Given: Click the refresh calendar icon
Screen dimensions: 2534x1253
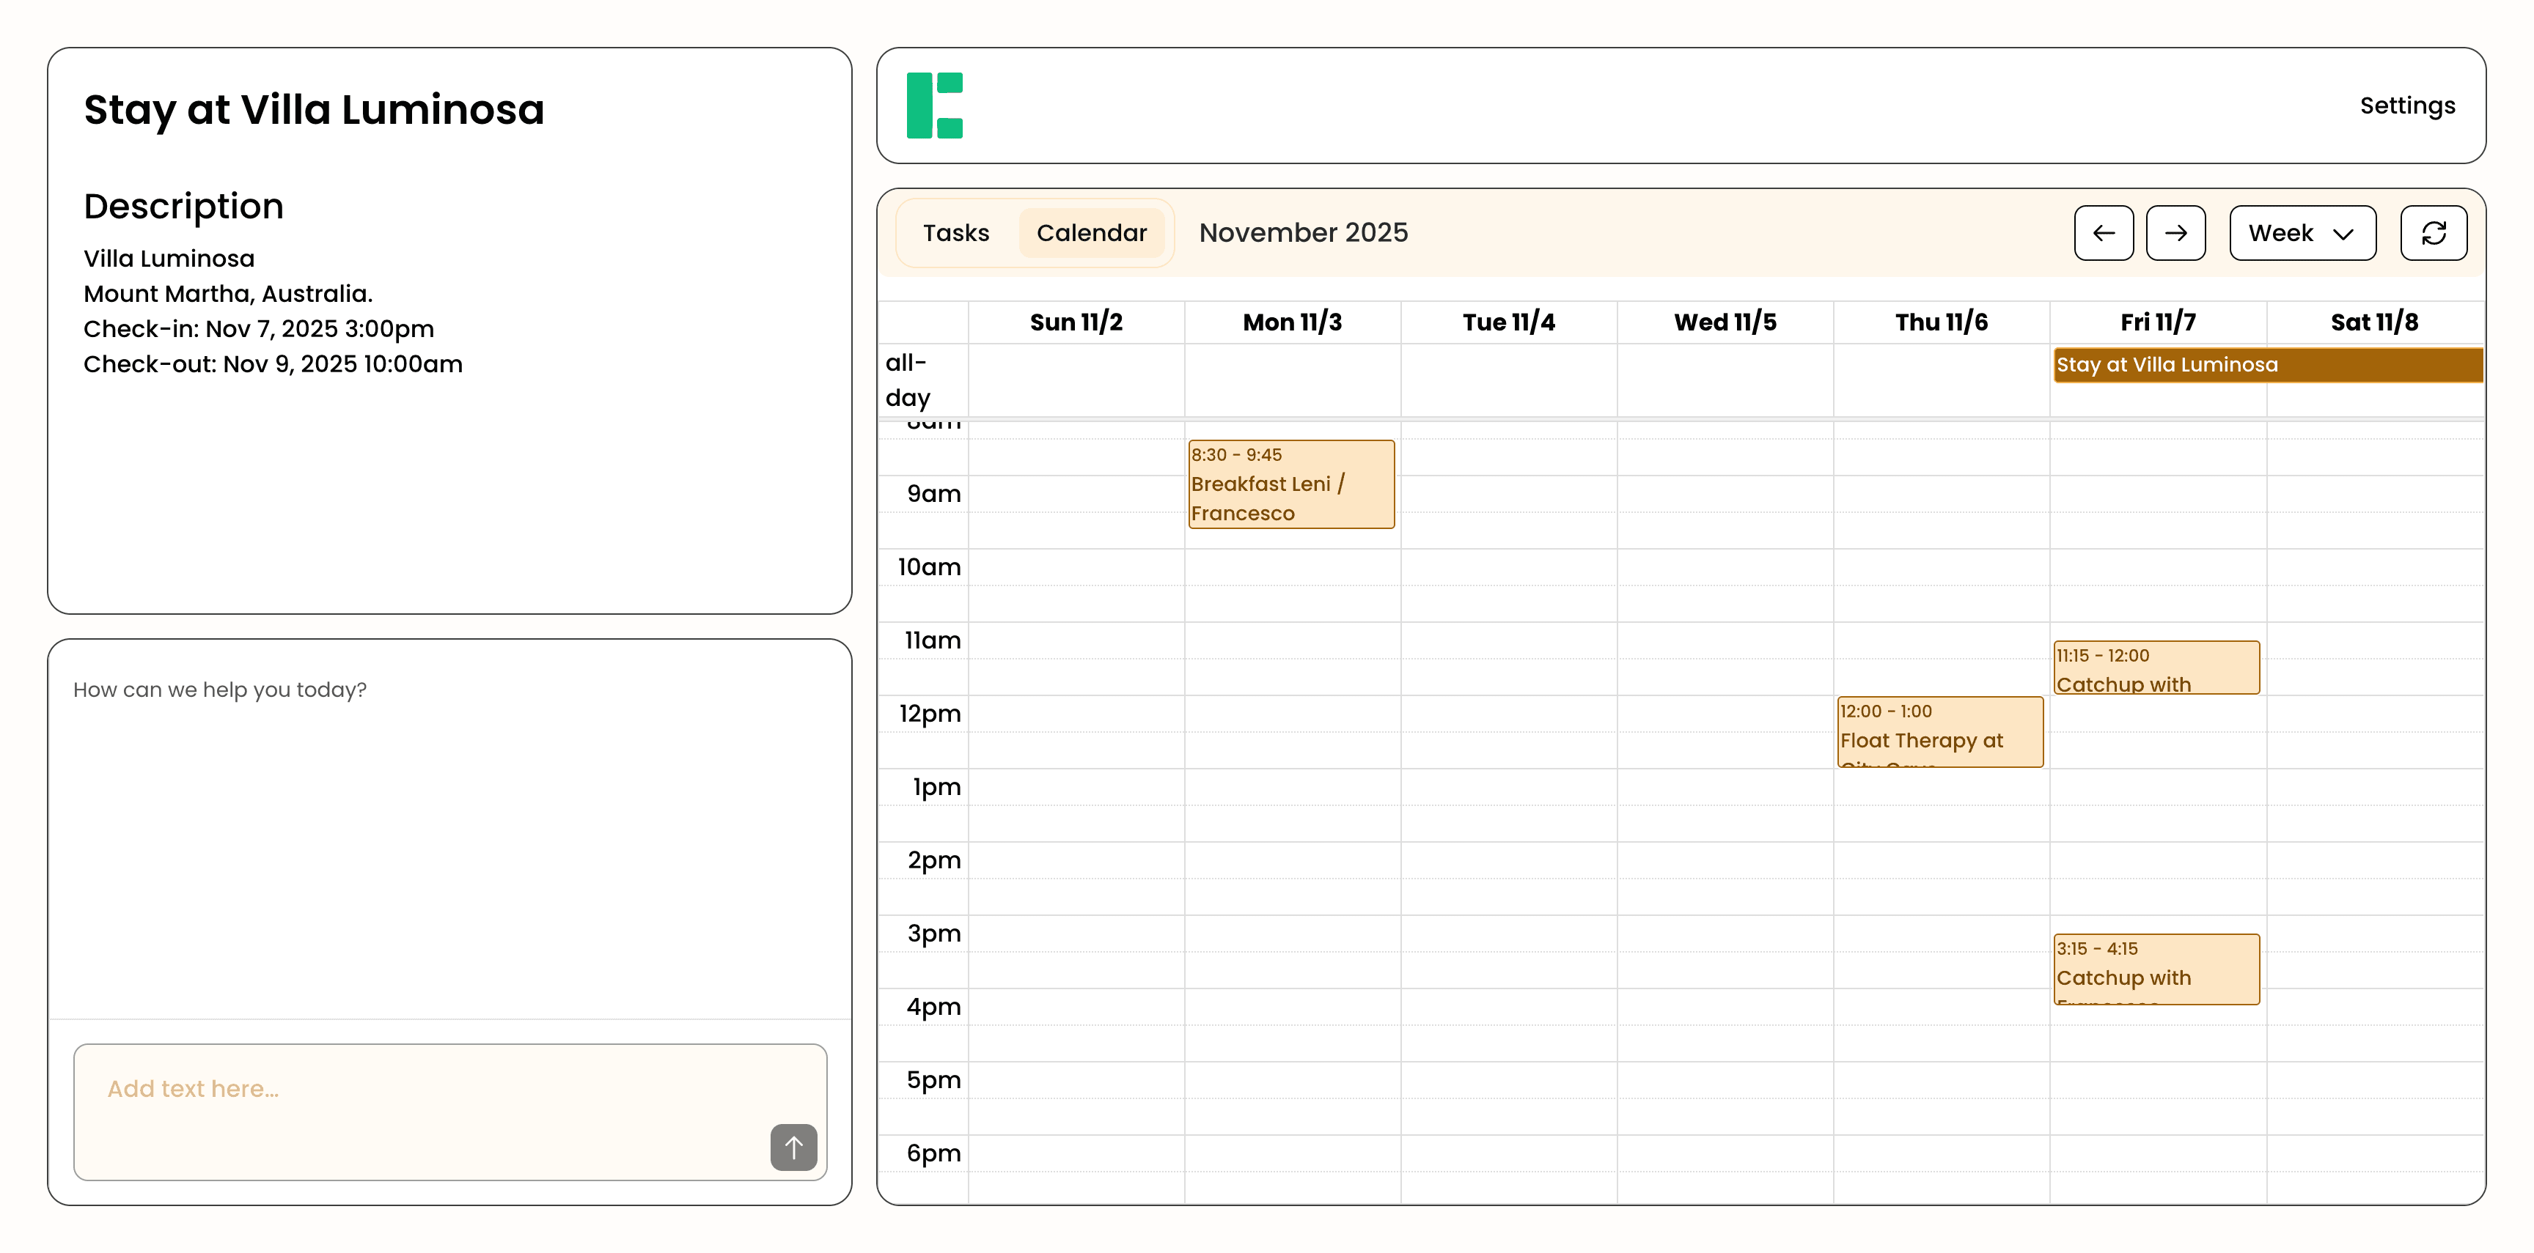Looking at the screenshot, I should [x=2433, y=233].
